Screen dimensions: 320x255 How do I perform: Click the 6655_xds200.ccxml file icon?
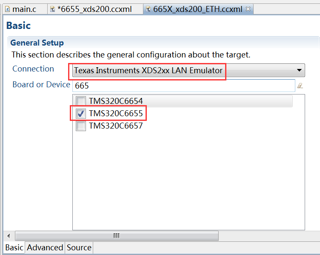[52, 9]
